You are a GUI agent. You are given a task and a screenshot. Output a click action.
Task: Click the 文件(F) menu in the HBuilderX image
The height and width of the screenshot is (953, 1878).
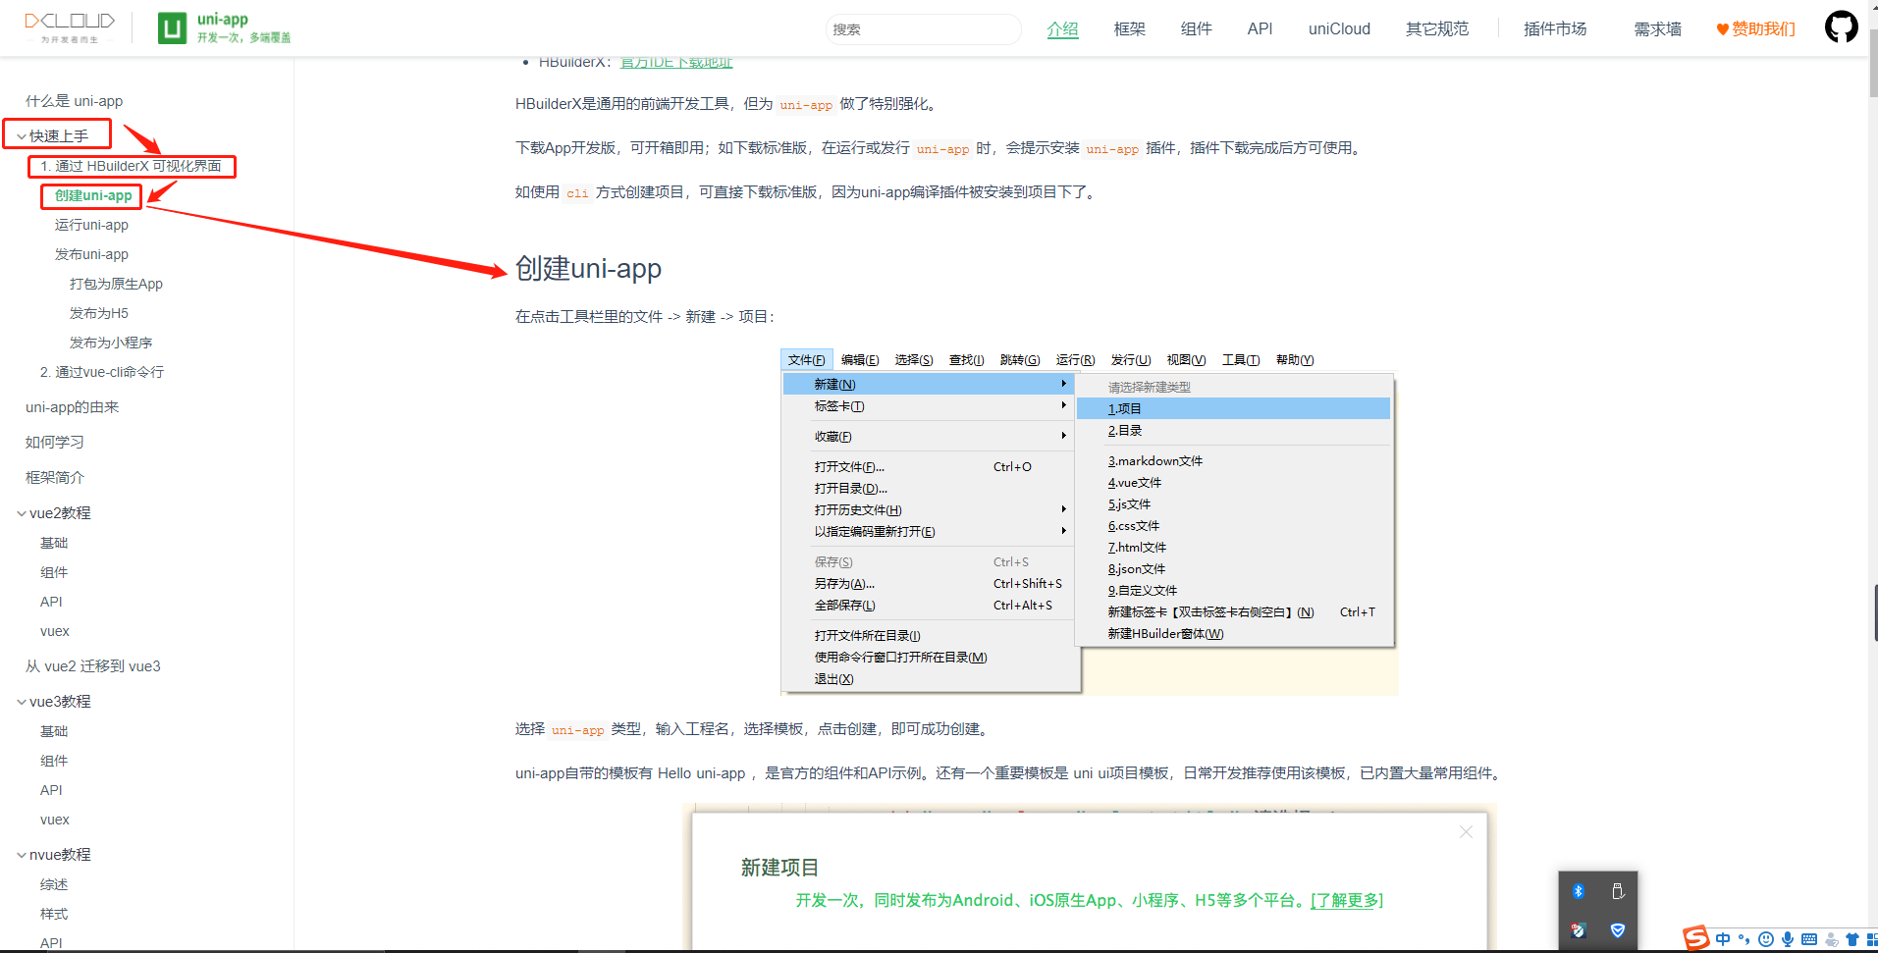tap(807, 360)
